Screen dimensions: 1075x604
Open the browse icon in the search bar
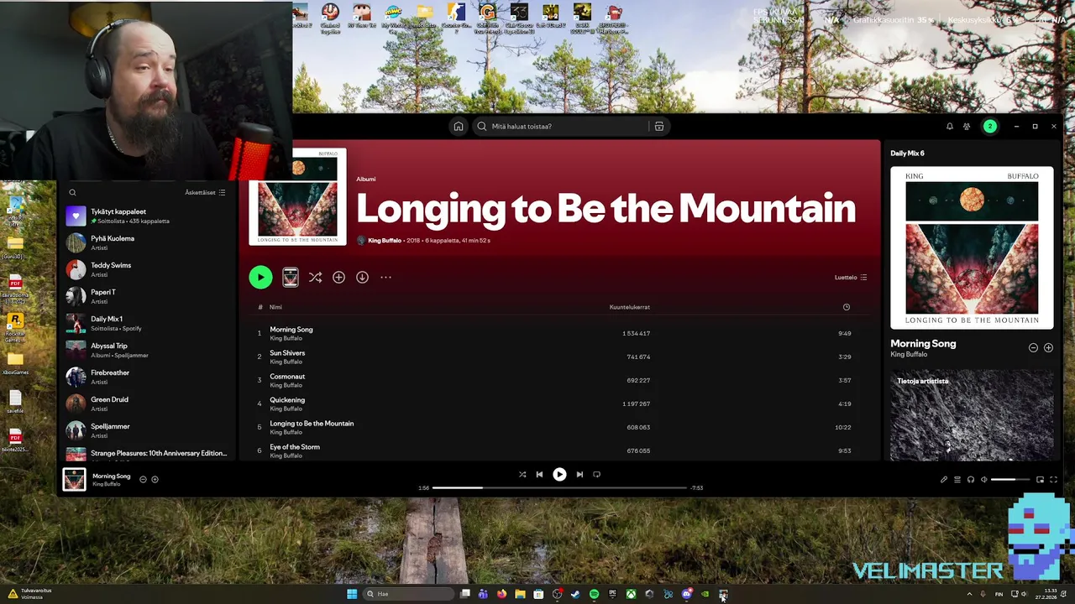coord(659,127)
